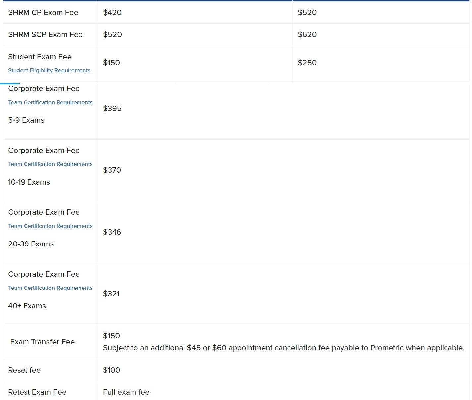Viewport: 472px width, 400px height.
Task: Click "Corporate Exam Fee" heading above 40+ Exams
Action: point(44,274)
